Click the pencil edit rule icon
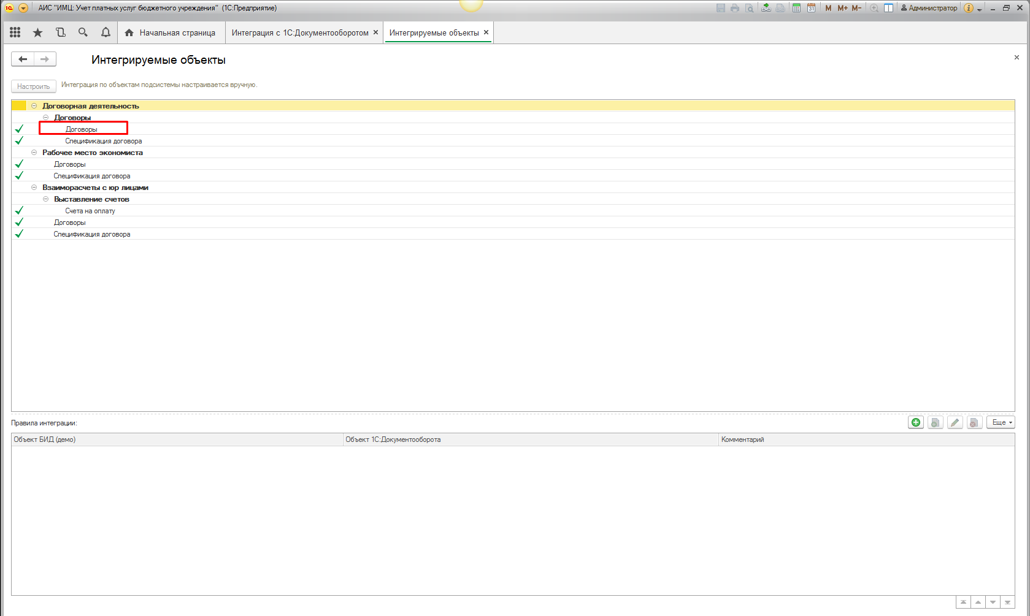The image size is (1030, 616). 955,422
